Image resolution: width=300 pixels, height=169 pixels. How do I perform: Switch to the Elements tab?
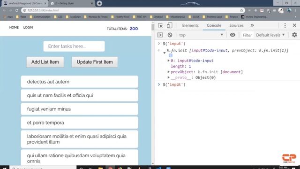[x=190, y=25]
